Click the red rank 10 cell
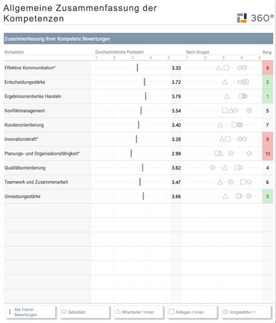Screen dimensions: 276x323 click(268, 154)
